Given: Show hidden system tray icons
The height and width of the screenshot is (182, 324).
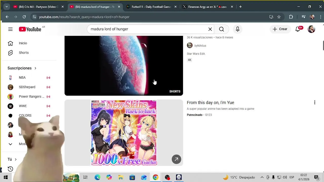Looking at the screenshot, I should click(x=262, y=177).
